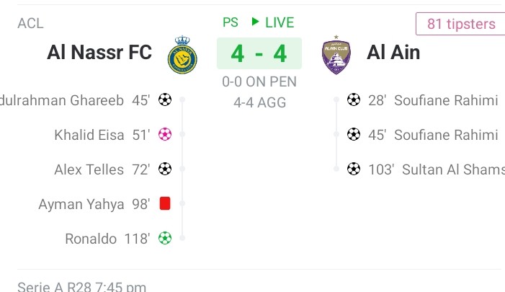Click the green LIVE play icon
Image resolution: width=505 pixels, height=292 pixels.
pos(254,22)
